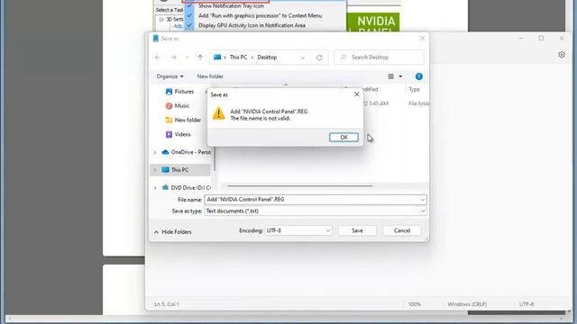Image resolution: width=577 pixels, height=324 pixels.
Task: Click the 100% zoom status entry
Action: pyautogui.click(x=415, y=304)
